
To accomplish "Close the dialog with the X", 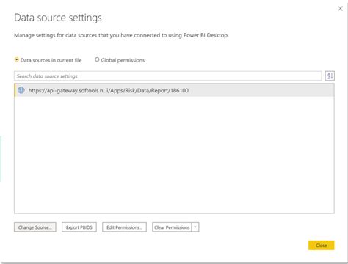I will click(340, 9).
